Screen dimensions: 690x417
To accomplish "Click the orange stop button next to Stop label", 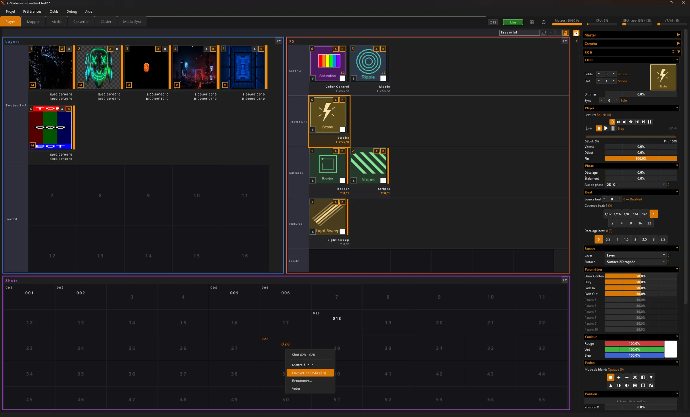I will click(599, 129).
